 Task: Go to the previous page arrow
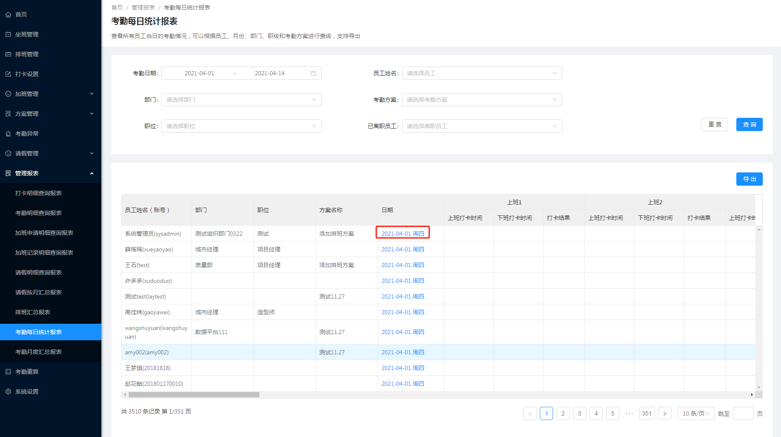pos(530,413)
